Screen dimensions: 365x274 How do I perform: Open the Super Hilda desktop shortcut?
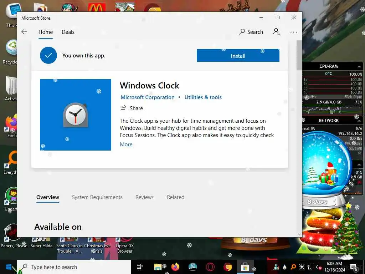pos(41,242)
